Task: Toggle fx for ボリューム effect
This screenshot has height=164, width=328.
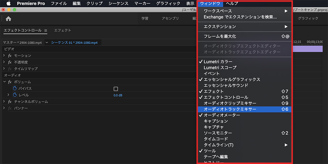Action: tap(10, 82)
